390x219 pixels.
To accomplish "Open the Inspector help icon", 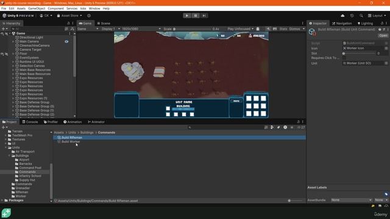I will 380,29.
